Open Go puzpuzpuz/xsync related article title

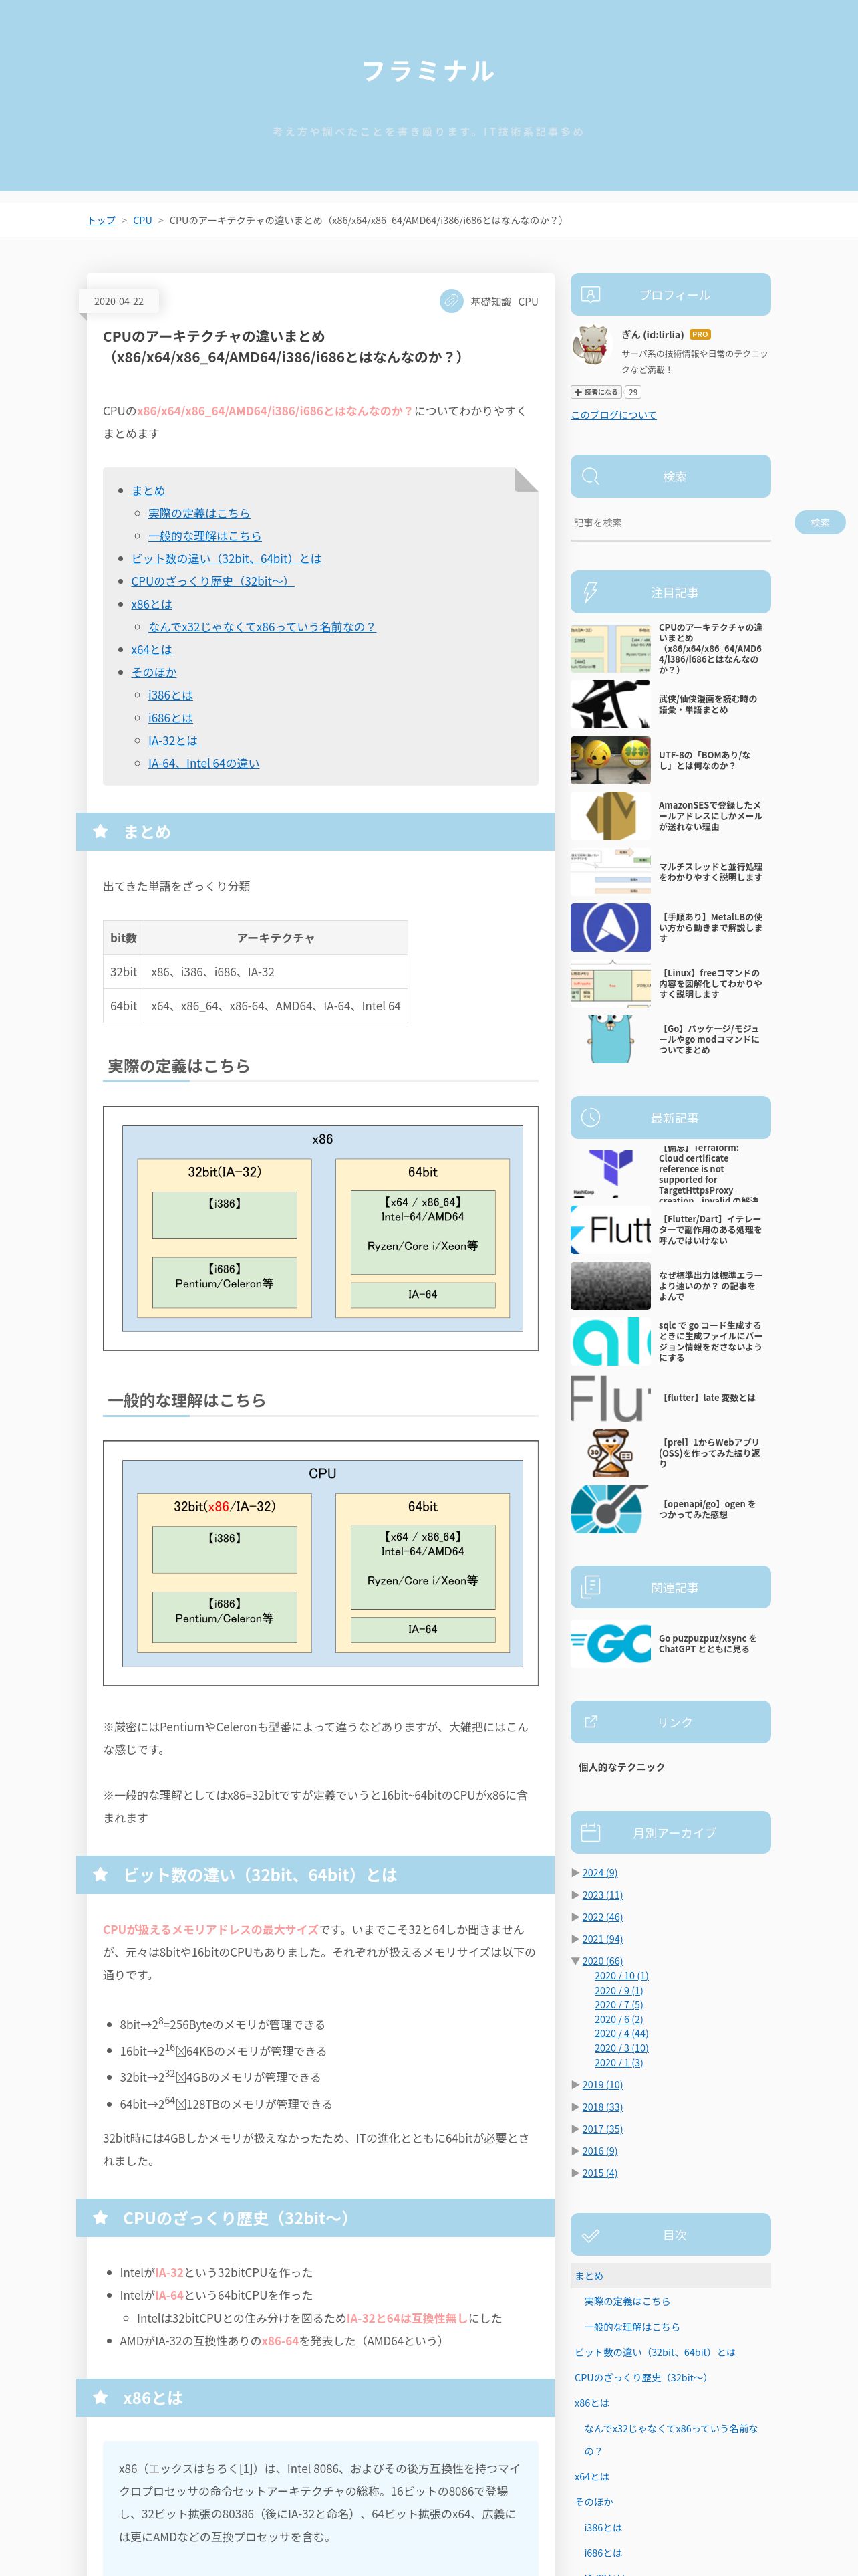707,1643
